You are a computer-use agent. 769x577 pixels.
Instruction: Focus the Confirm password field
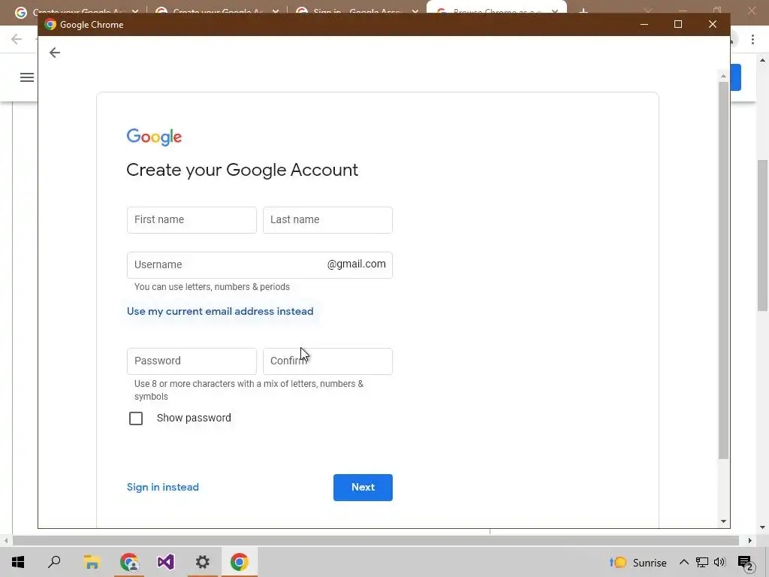(x=327, y=361)
